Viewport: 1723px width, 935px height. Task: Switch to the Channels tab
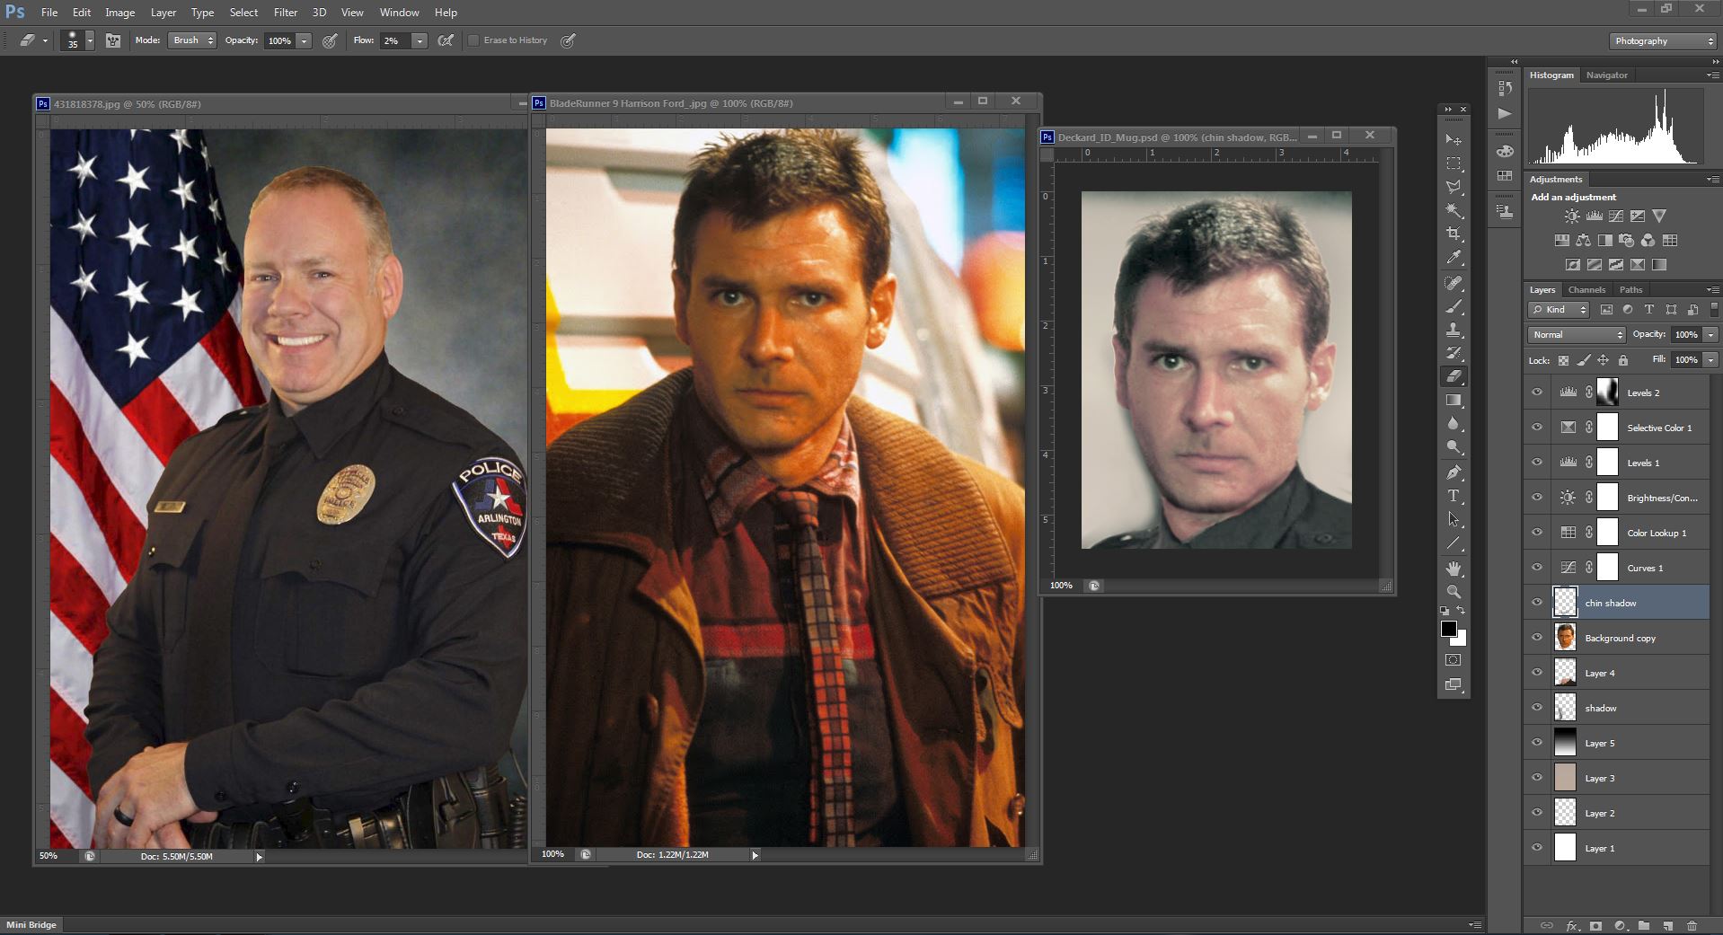[x=1586, y=289]
